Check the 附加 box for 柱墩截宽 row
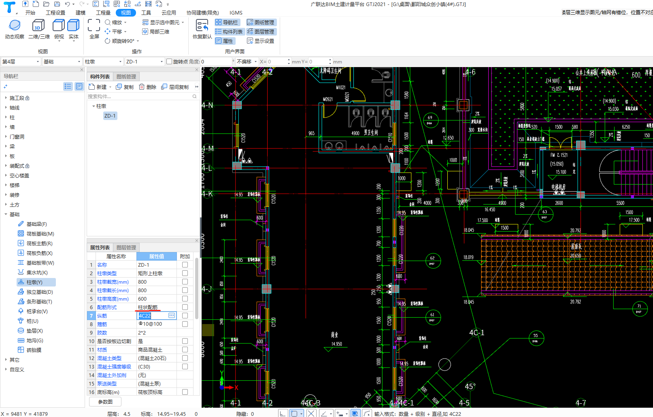 185,282
